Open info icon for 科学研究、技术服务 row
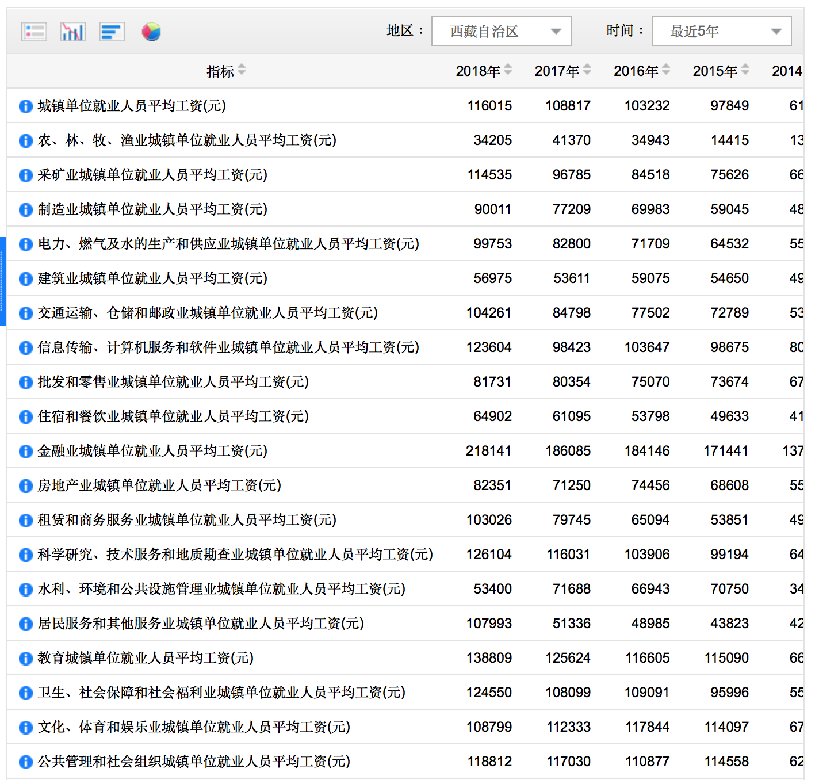Screen dimensions: 819x780 tap(25, 555)
